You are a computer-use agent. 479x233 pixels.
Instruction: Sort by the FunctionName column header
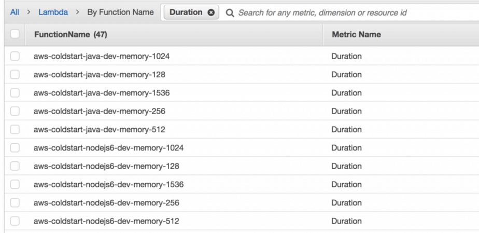tap(70, 34)
